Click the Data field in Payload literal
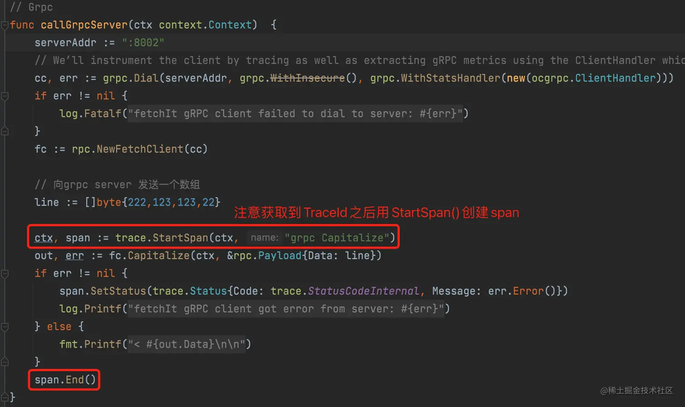Viewport: 685px width, 407px height. (x=320, y=255)
